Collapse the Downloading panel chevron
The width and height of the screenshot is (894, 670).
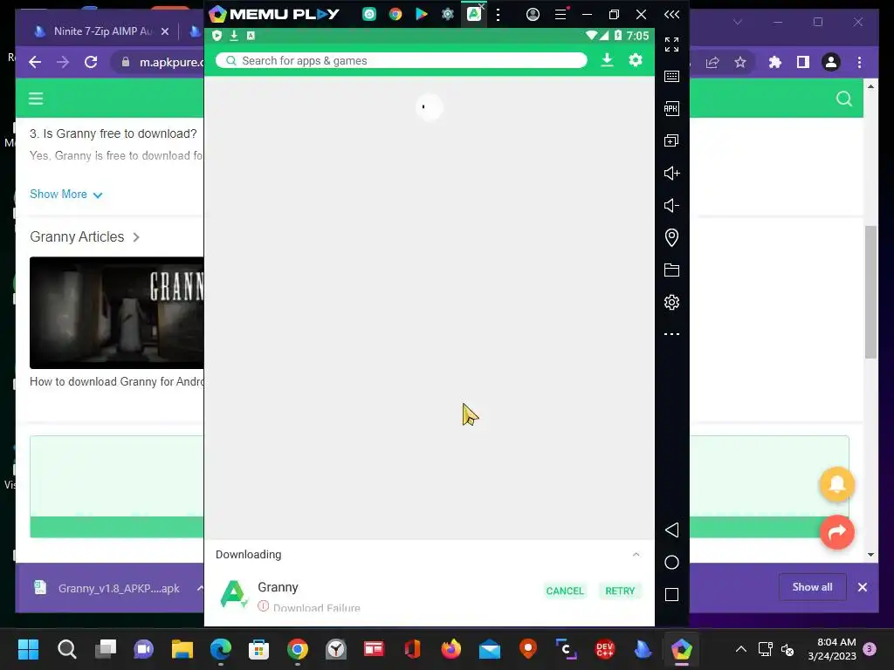pyautogui.click(x=636, y=554)
